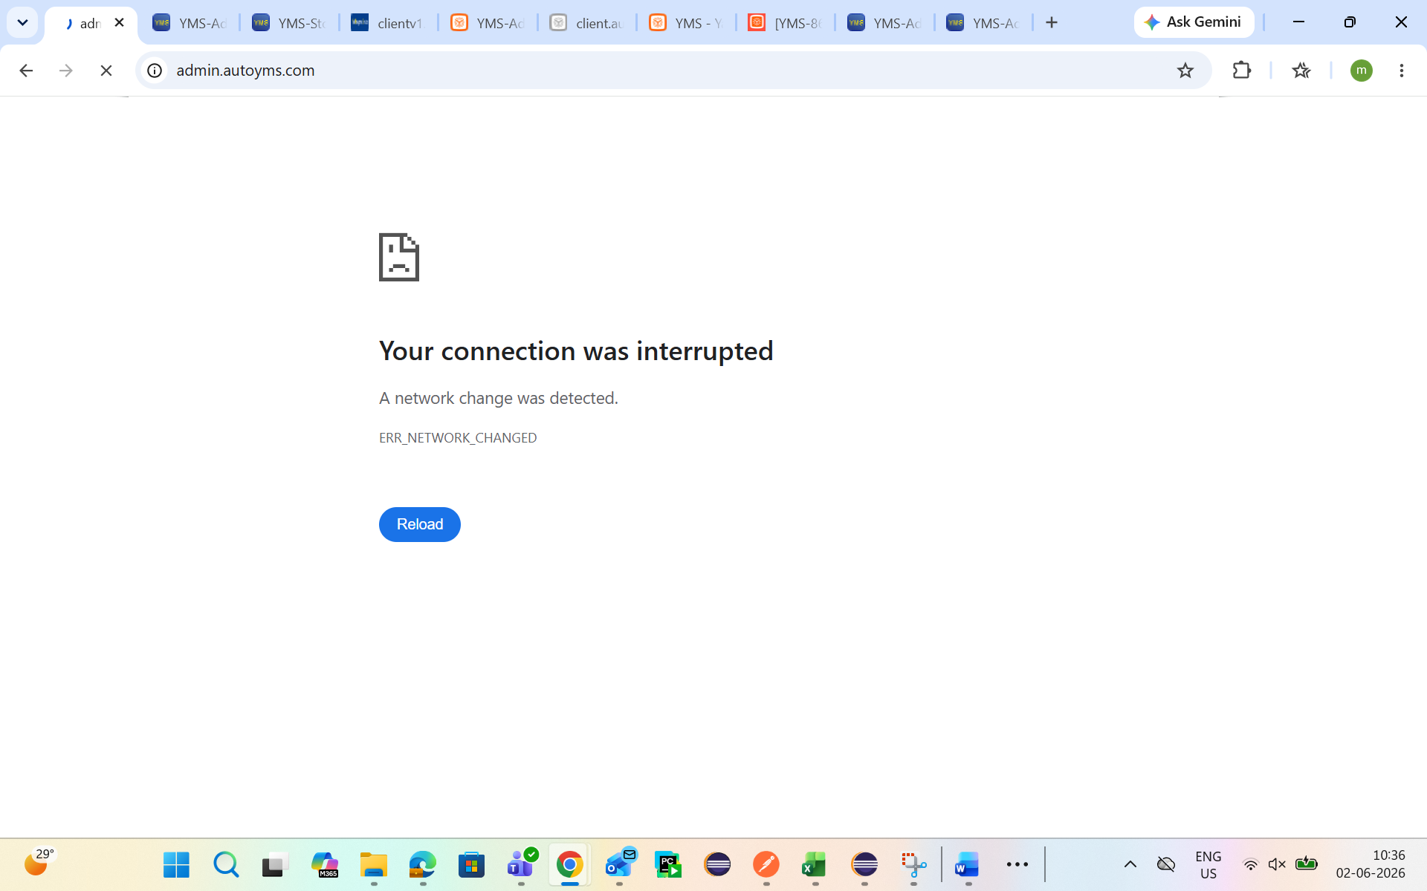This screenshot has height=891, width=1427.
Task: Bookmark this page with the star icon
Action: [x=1185, y=71]
